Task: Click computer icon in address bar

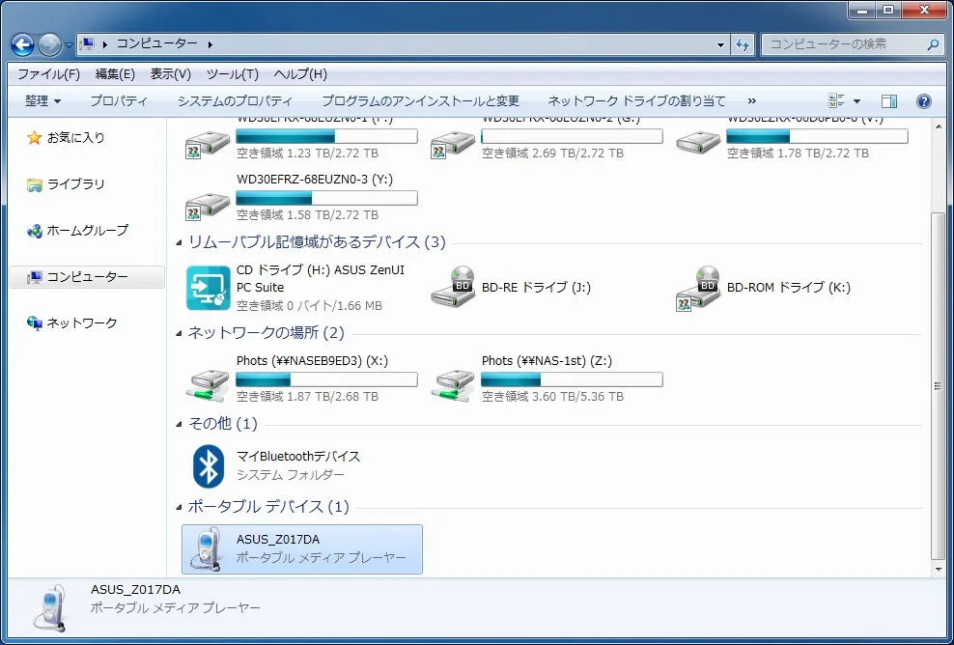Action: (x=88, y=43)
